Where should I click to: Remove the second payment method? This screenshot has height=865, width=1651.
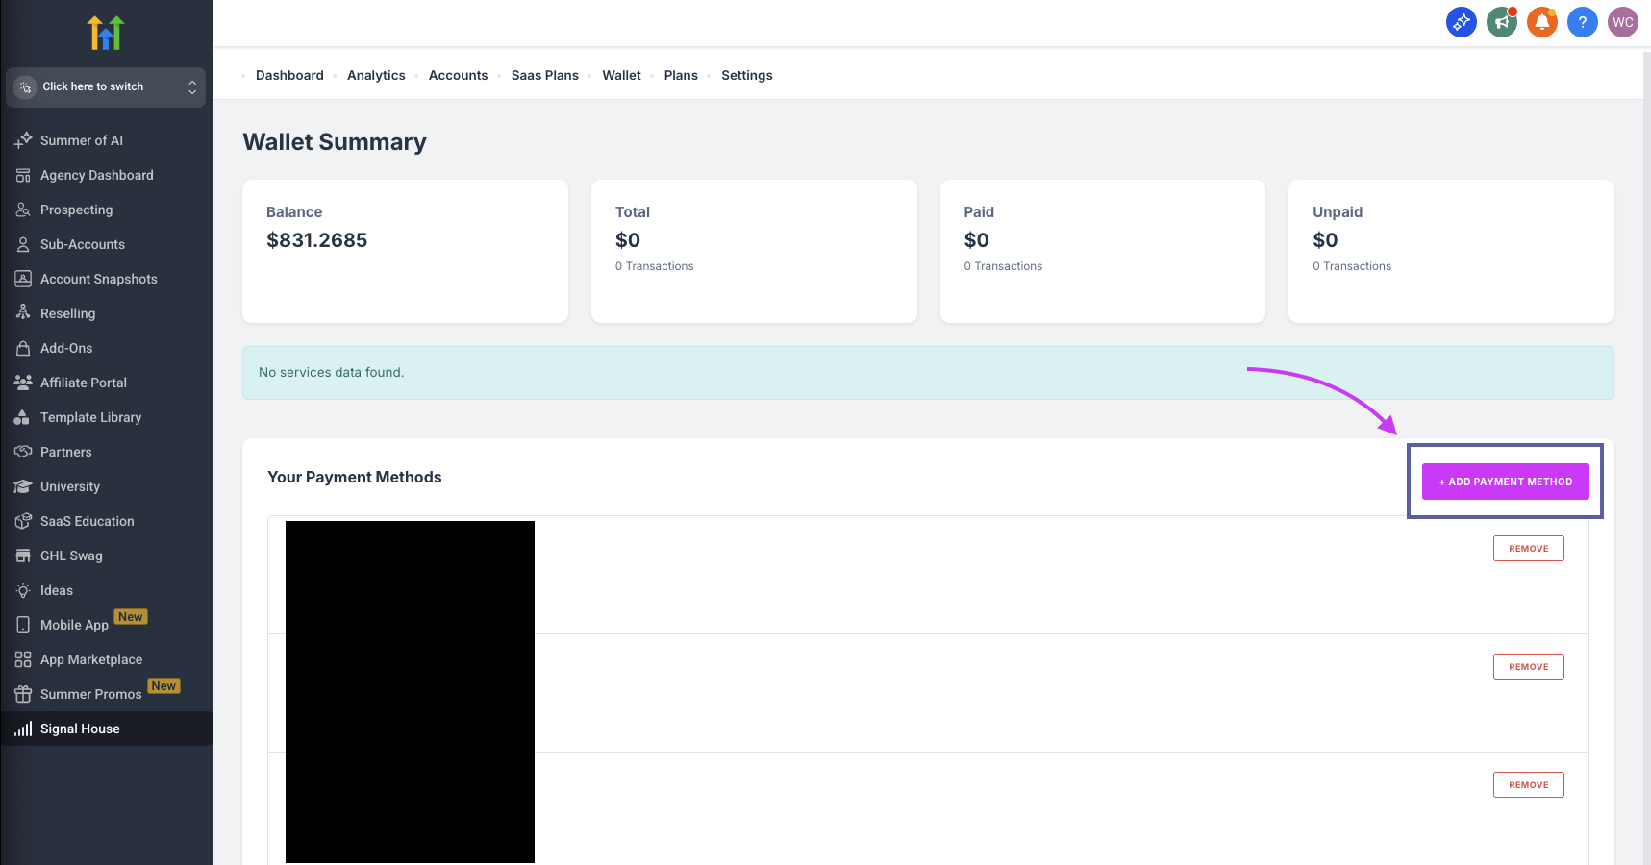click(x=1529, y=666)
